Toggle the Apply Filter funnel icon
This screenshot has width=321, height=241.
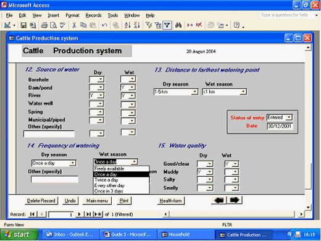pos(167,25)
